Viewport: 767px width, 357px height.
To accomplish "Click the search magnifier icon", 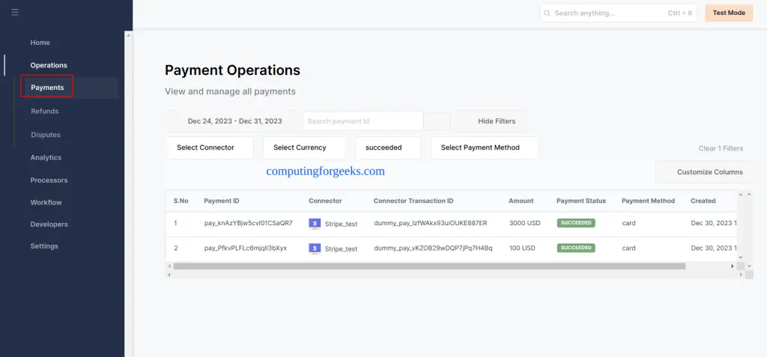I will pyautogui.click(x=547, y=13).
